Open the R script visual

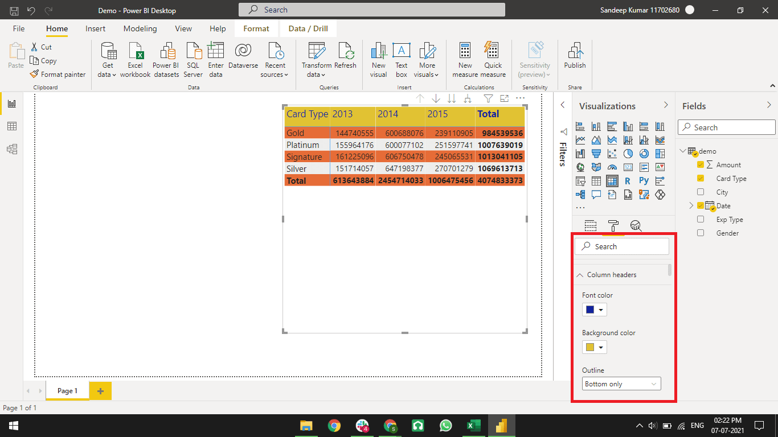click(628, 180)
